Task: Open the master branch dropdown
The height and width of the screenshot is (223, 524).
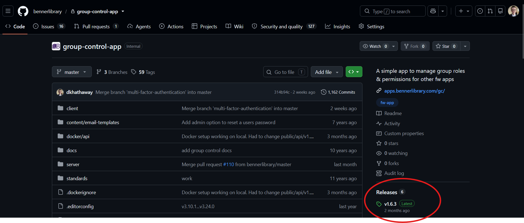Action: pyautogui.click(x=72, y=72)
